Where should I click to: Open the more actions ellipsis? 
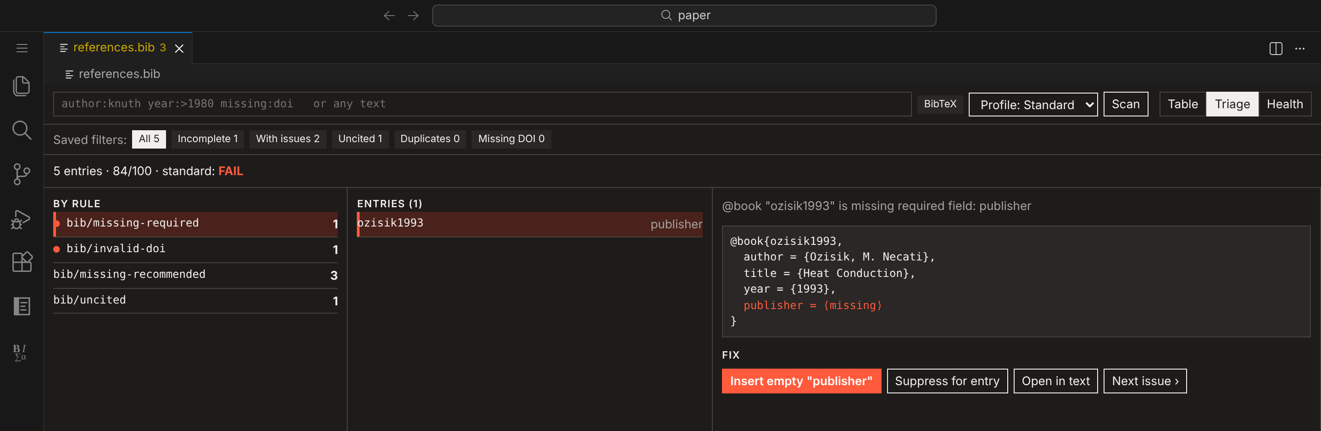pos(1299,48)
